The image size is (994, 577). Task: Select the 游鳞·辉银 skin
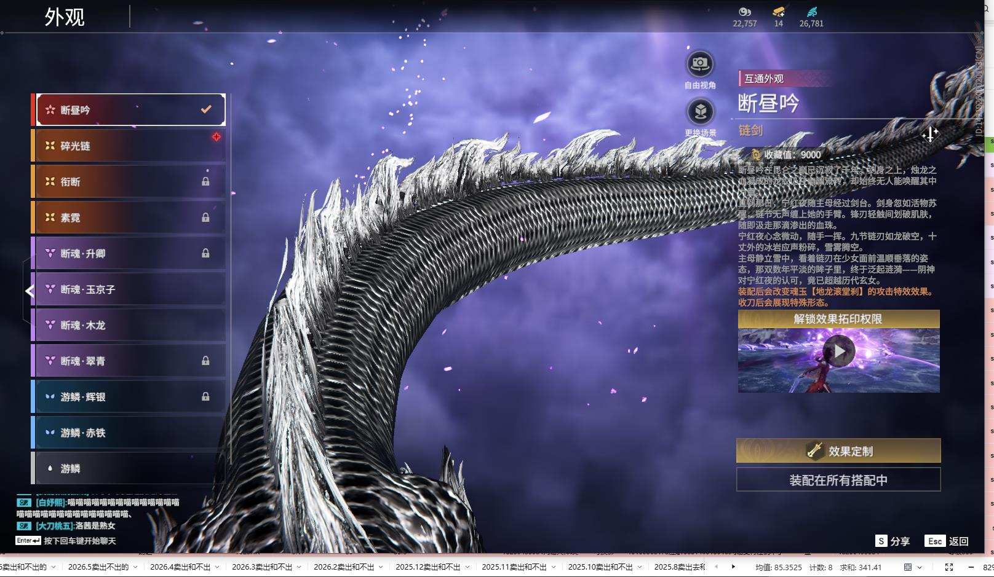[130, 396]
